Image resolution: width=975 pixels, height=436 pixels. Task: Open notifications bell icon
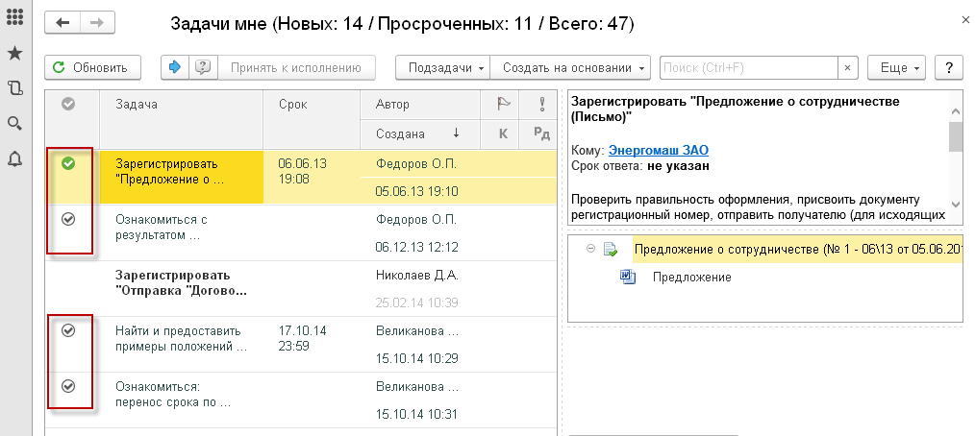point(14,158)
